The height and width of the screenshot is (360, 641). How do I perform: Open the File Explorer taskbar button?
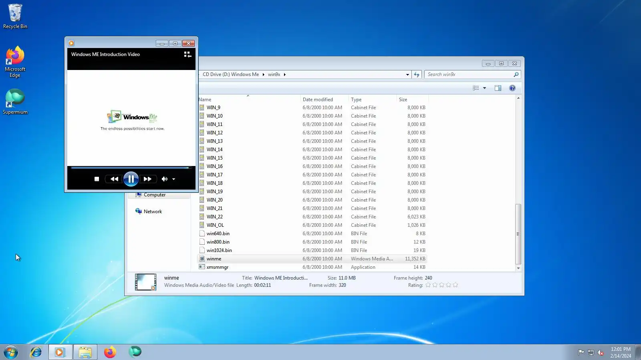tap(85, 352)
